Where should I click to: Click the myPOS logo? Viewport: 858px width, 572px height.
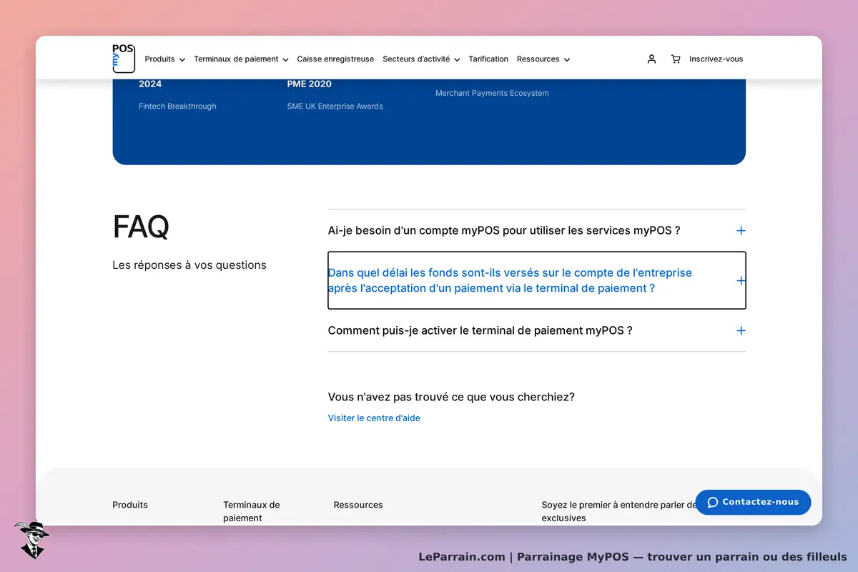[124, 59]
